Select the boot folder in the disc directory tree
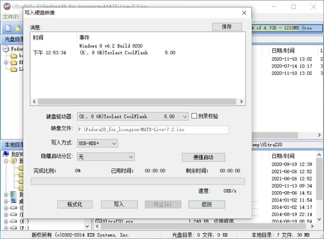324x239 pixels. tap(14, 56)
